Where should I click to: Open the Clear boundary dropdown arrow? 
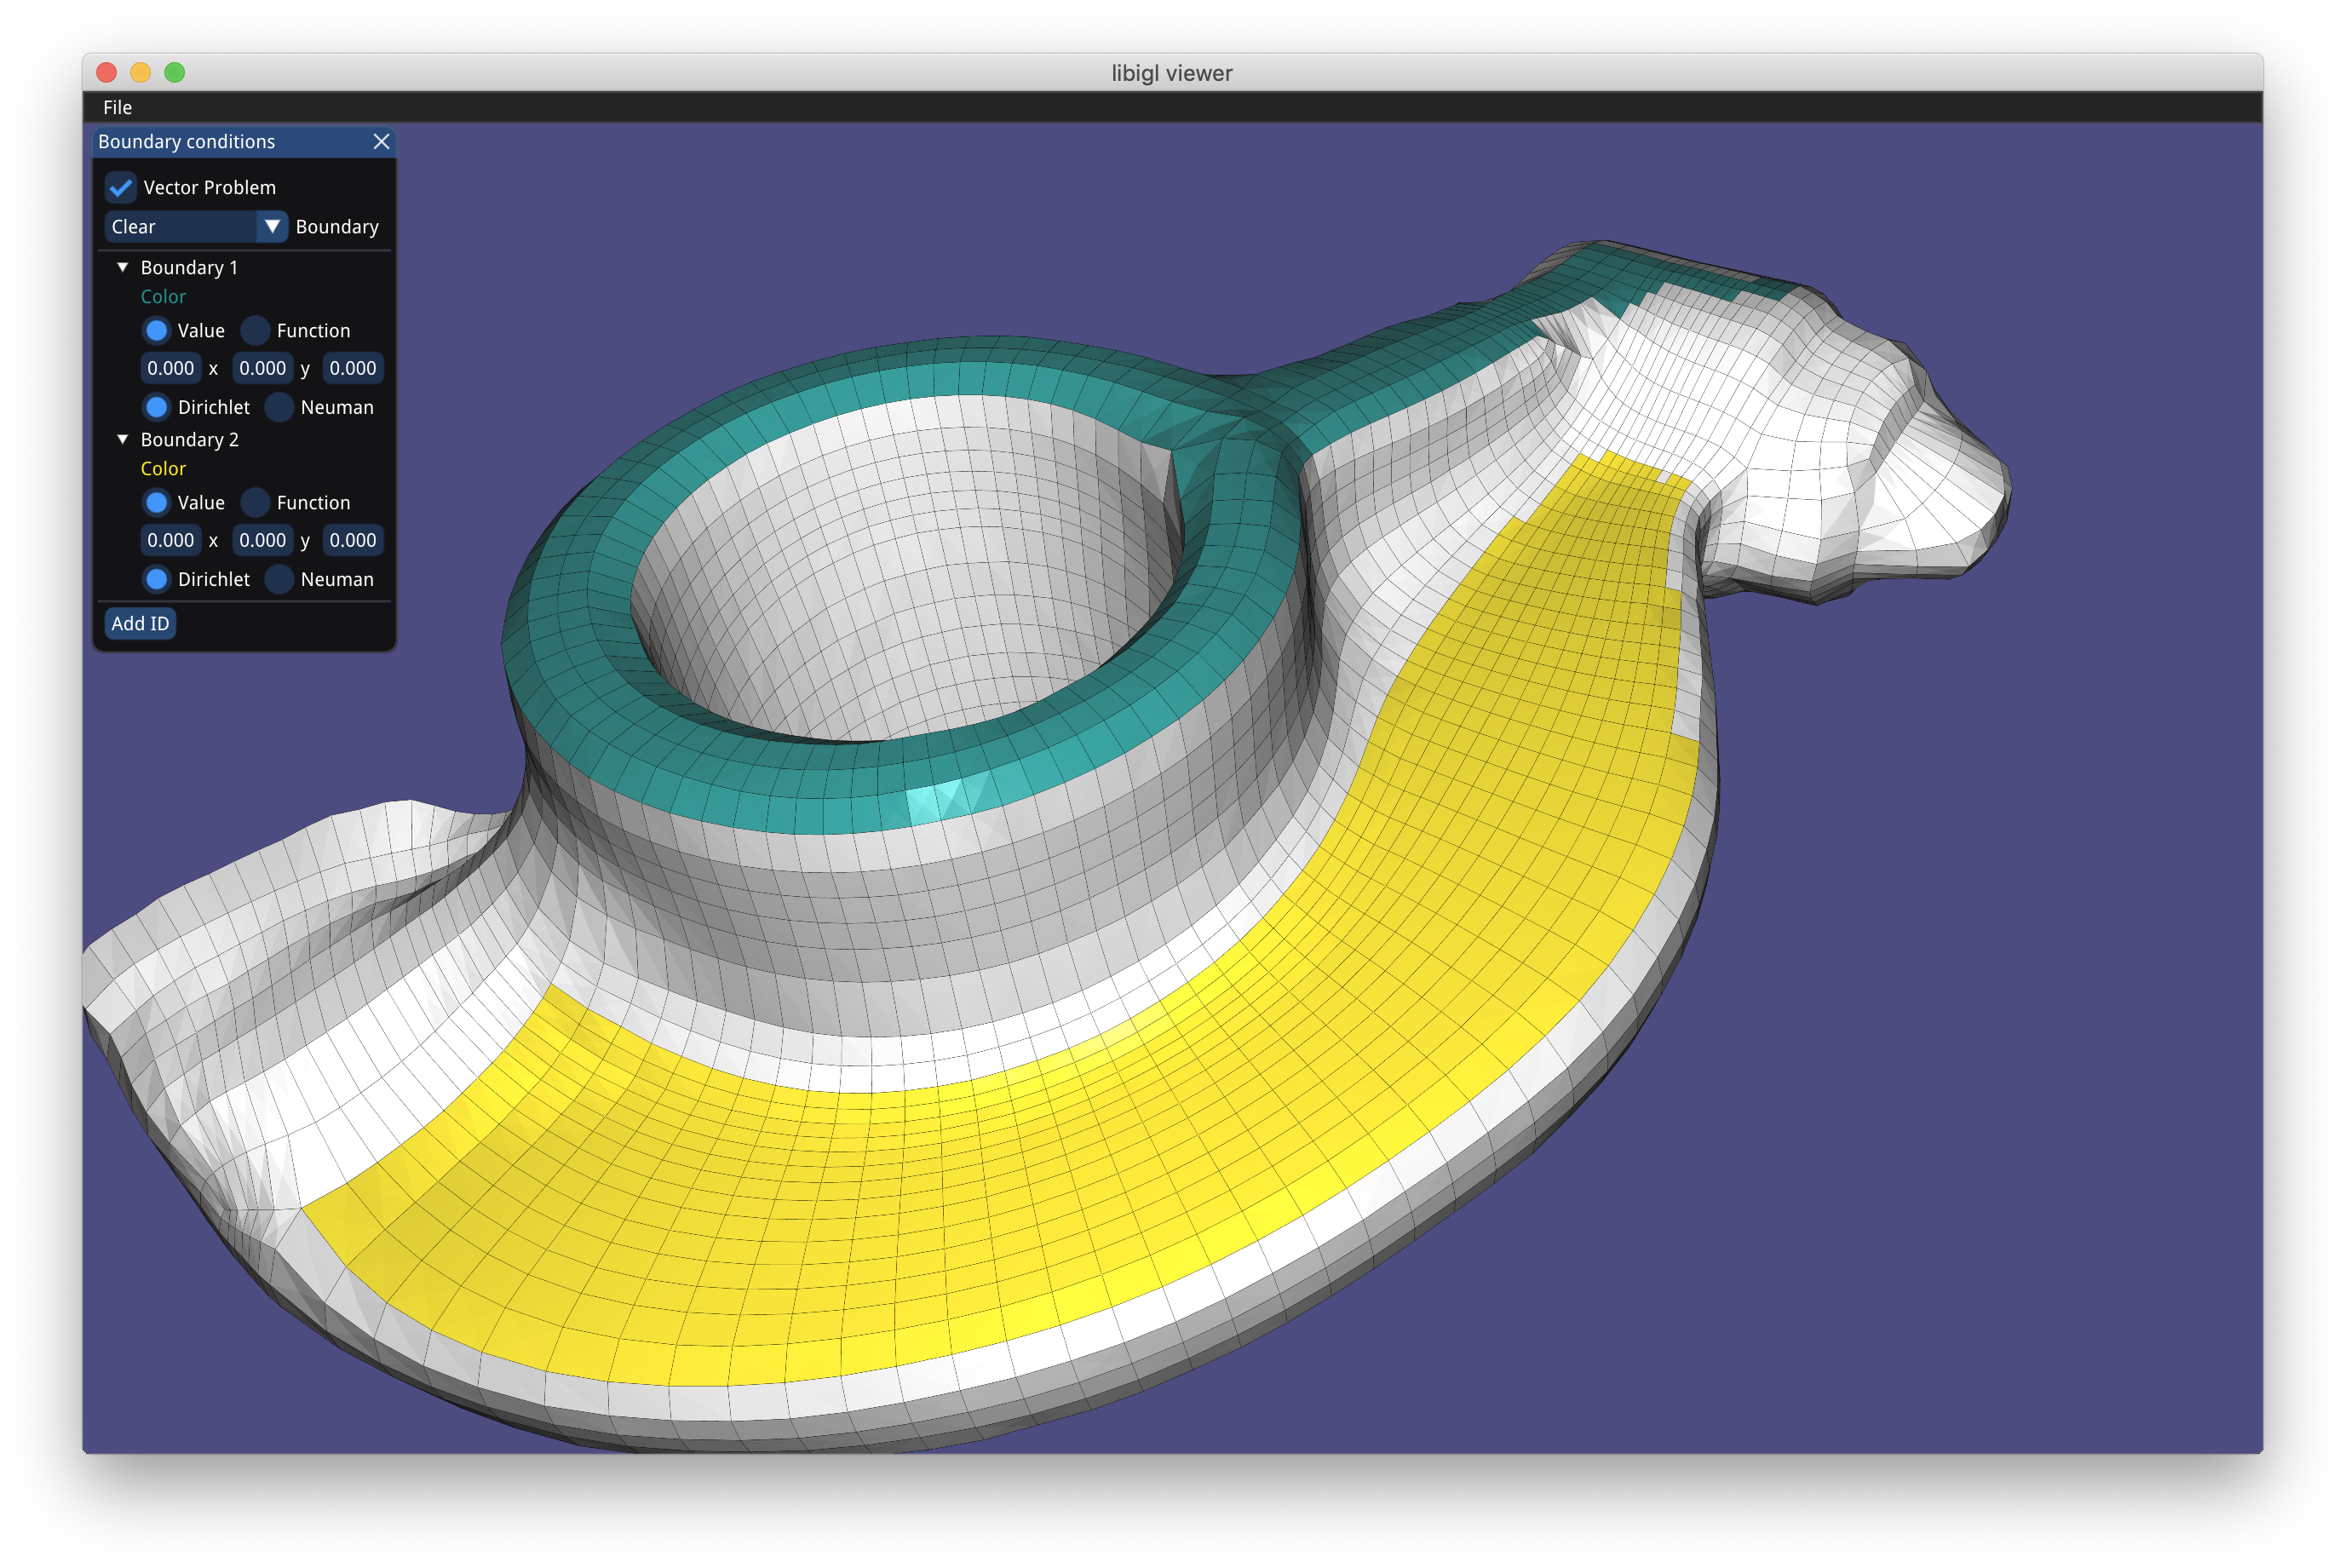click(271, 227)
